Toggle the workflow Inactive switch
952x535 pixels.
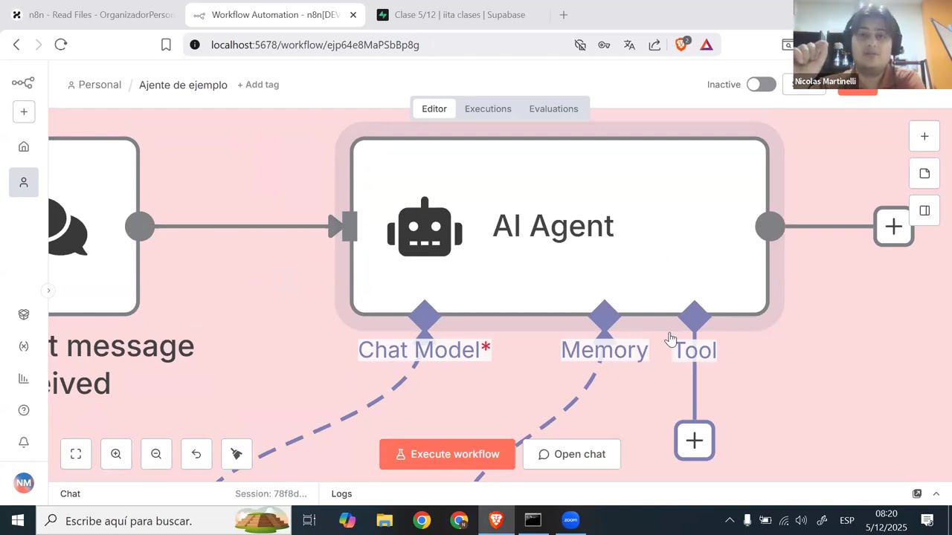click(x=761, y=85)
